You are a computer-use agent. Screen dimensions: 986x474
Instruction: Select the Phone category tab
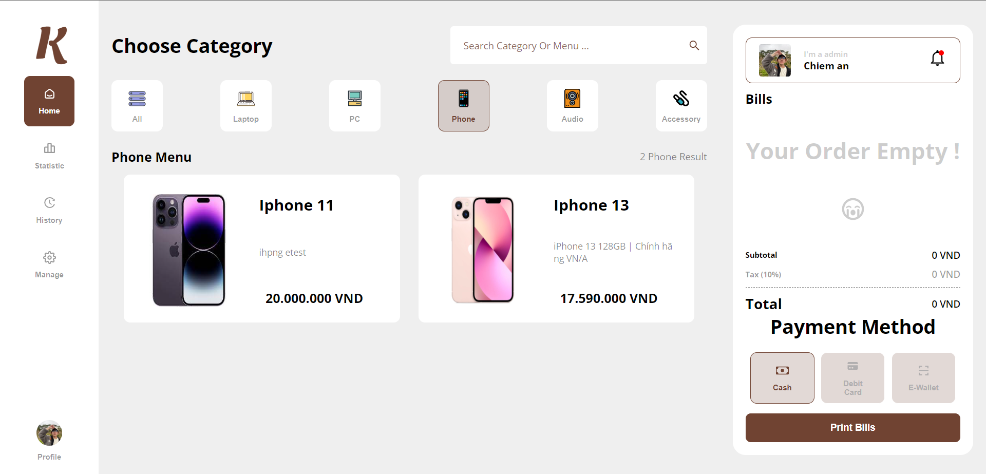[x=464, y=106]
